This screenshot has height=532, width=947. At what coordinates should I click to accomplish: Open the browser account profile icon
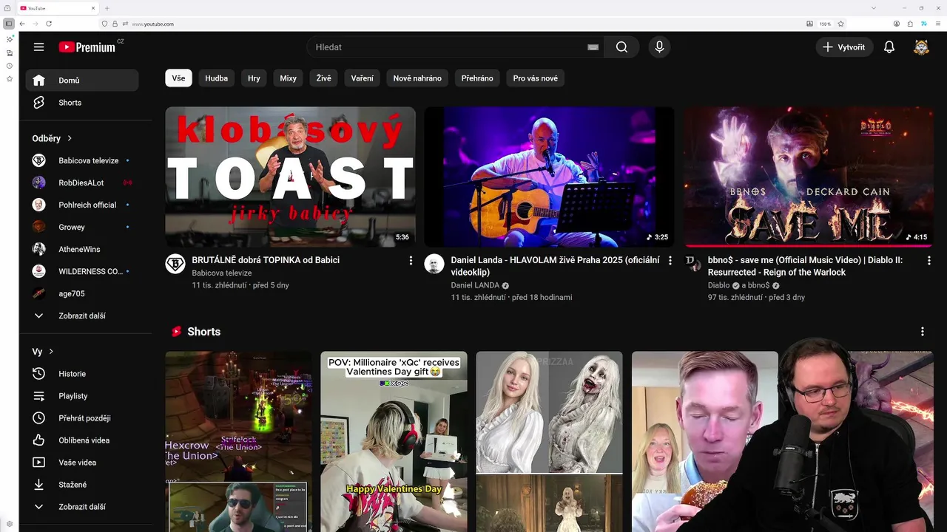coord(897,24)
